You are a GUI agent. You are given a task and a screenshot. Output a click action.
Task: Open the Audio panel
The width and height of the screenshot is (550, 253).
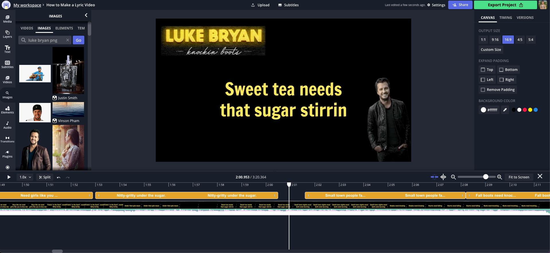pos(7,125)
